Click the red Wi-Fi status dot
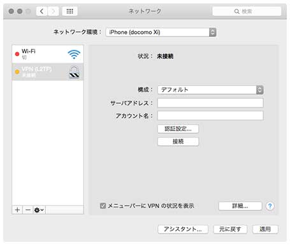 tap(17, 54)
